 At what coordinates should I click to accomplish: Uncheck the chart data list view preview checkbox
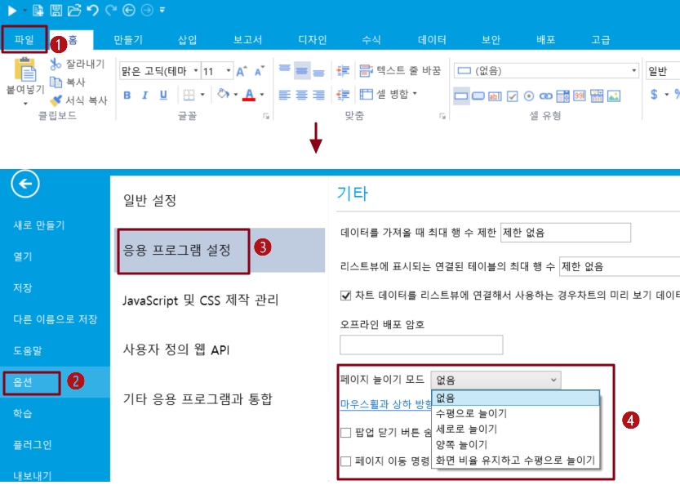coord(346,295)
